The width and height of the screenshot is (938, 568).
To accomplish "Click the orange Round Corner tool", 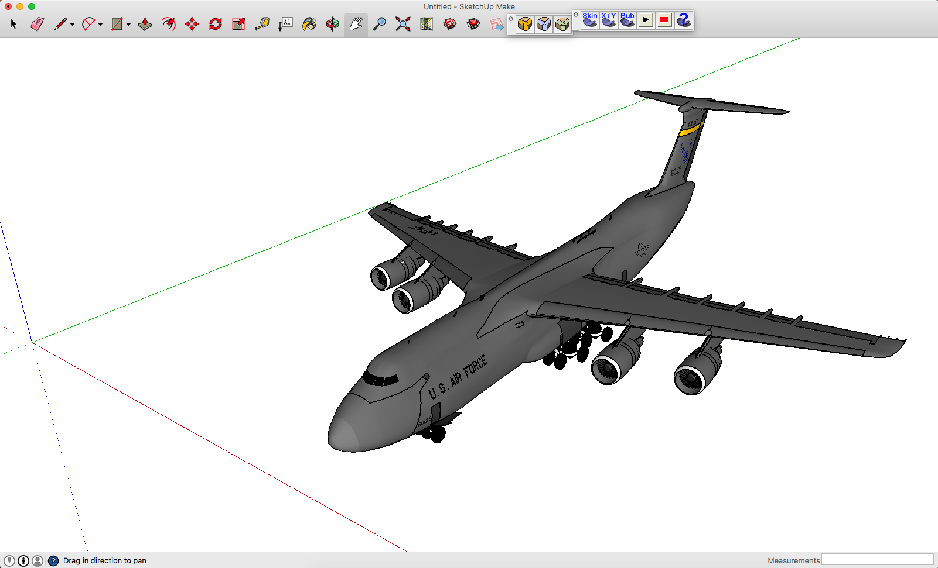I will (525, 24).
